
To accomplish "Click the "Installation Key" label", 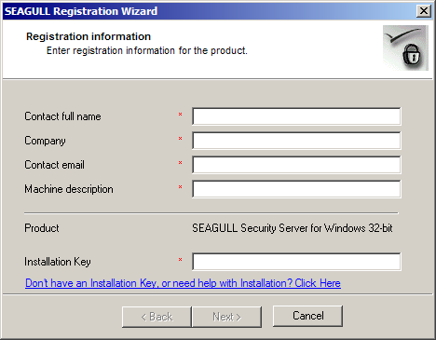I will point(58,262).
